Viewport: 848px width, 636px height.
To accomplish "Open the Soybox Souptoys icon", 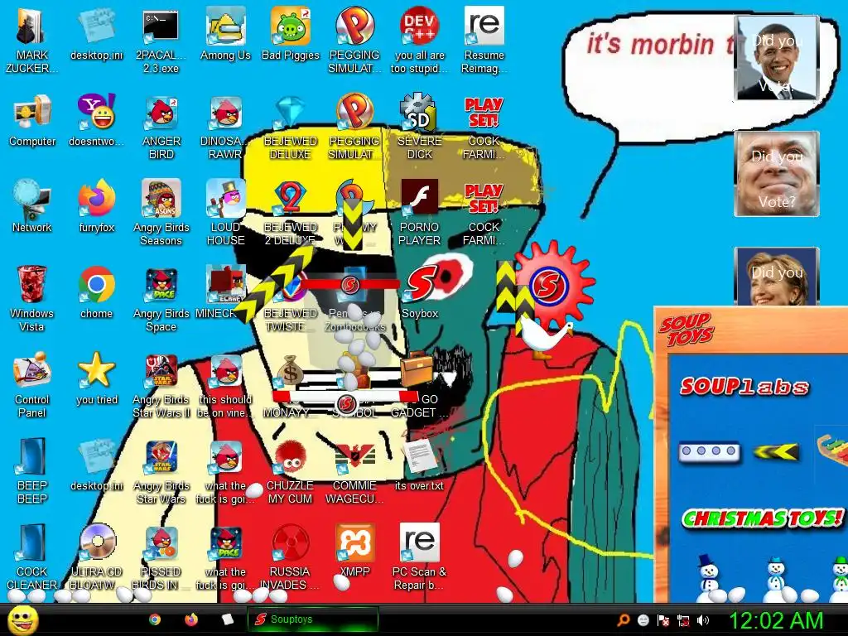I will point(420,292).
